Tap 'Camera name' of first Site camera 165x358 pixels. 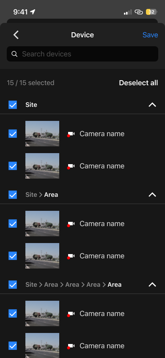[102, 134]
